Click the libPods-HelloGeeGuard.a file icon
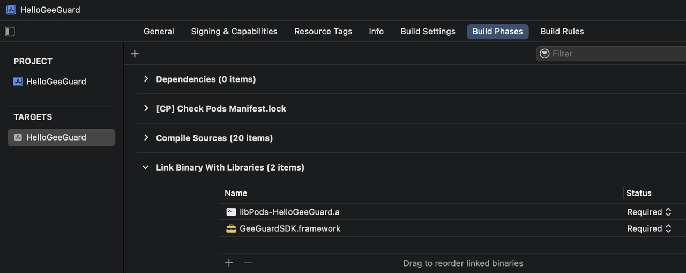Image resolution: width=686 pixels, height=273 pixels. [x=231, y=212]
